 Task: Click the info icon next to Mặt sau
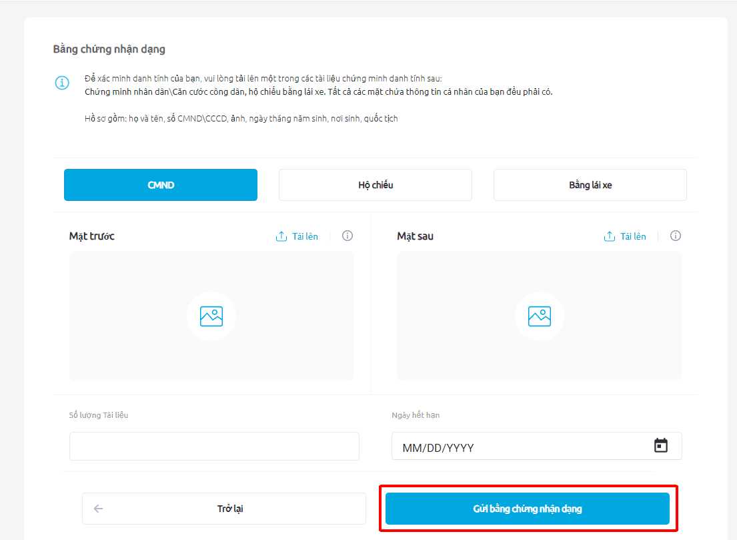[676, 236]
